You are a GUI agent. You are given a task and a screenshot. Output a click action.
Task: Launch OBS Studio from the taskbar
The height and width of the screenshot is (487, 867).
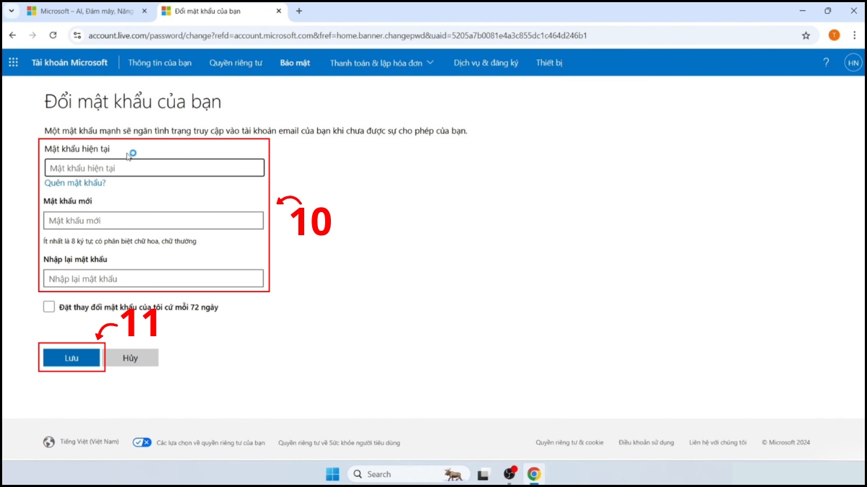coord(509,474)
